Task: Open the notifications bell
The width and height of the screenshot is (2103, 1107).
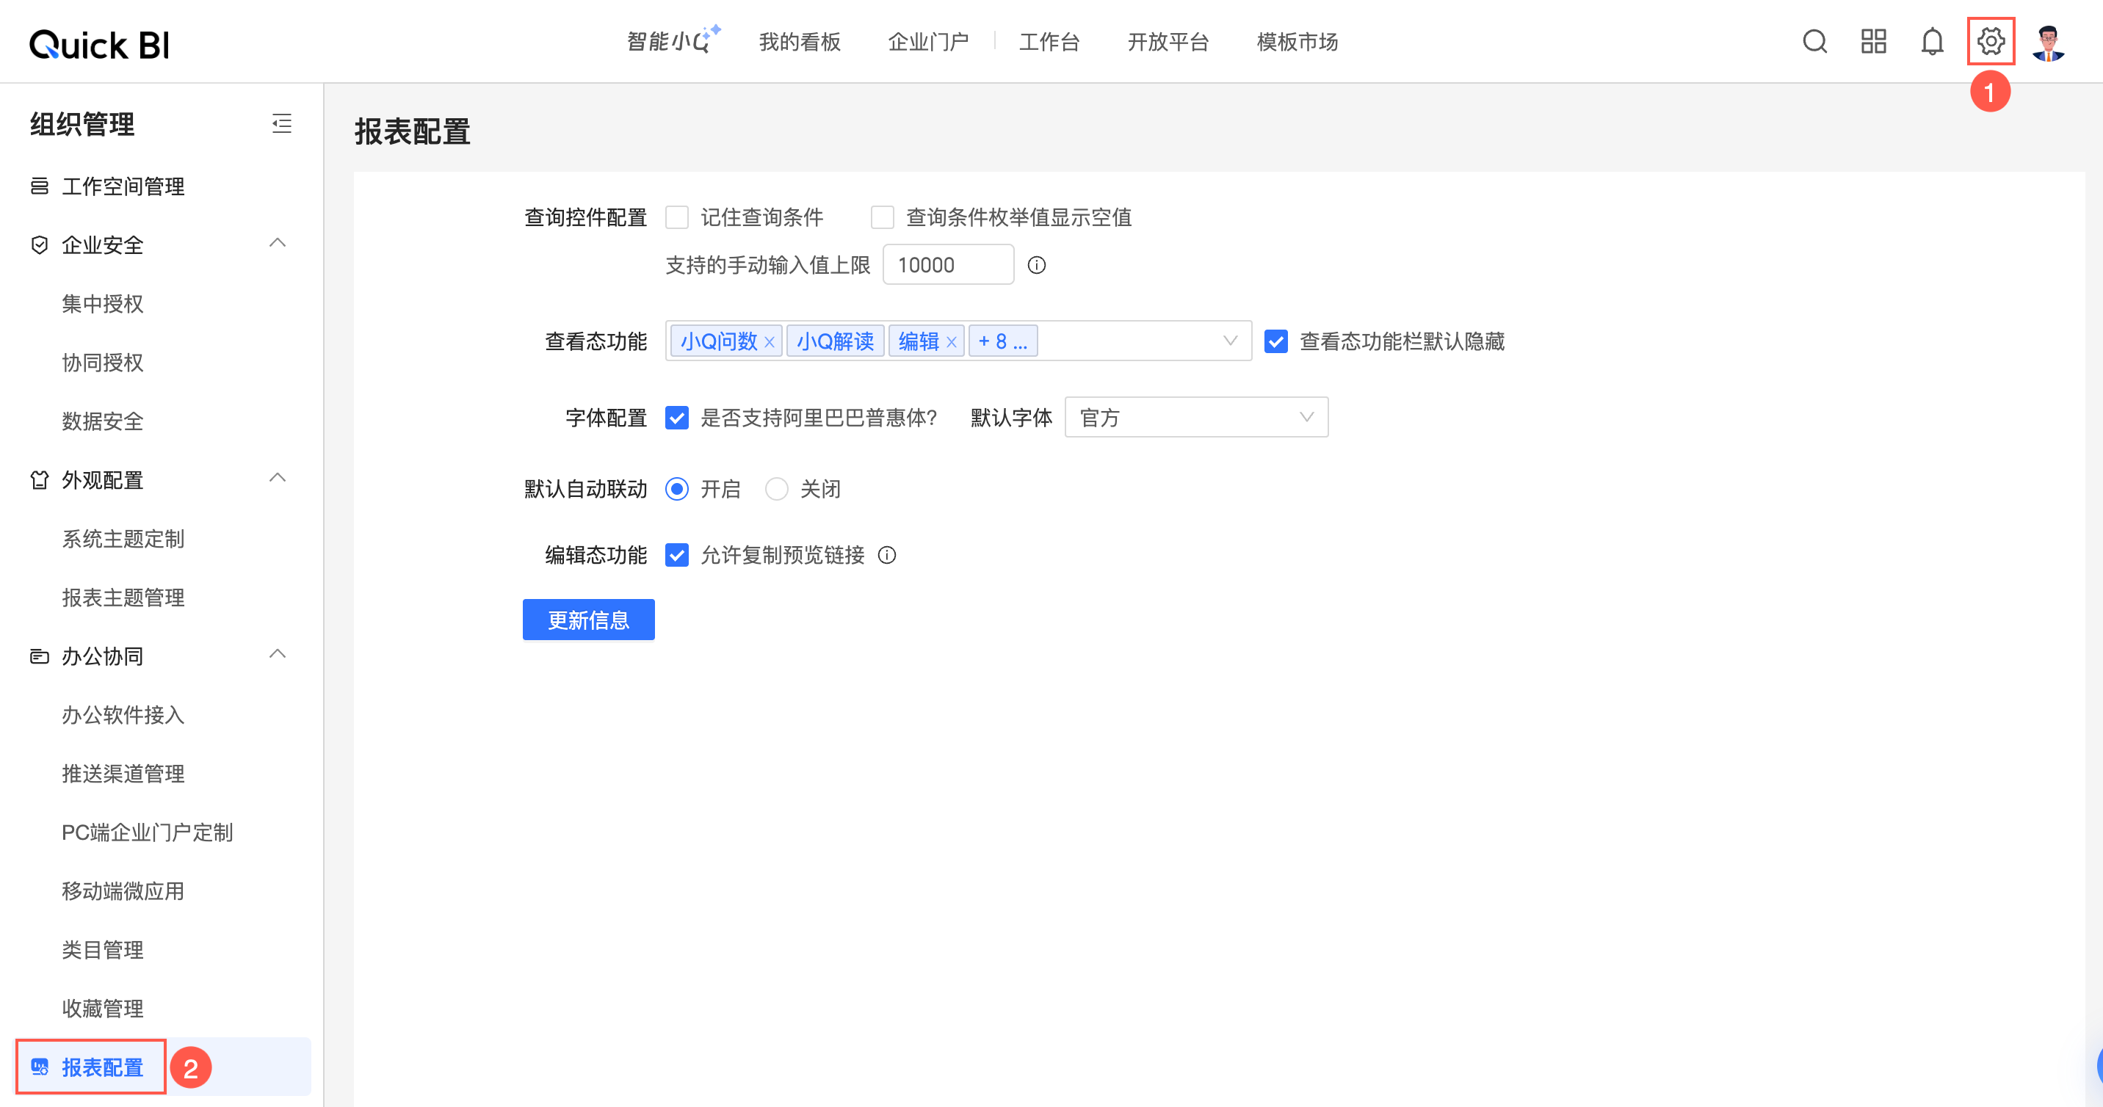Action: pos(1932,42)
